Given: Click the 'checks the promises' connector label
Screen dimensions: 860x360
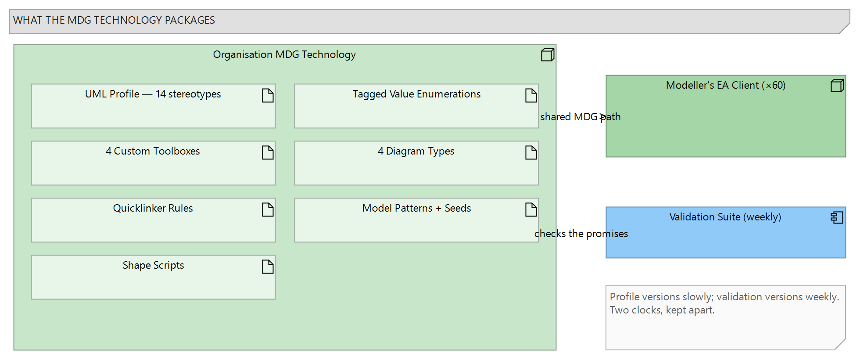Looking at the screenshot, I should point(581,234).
